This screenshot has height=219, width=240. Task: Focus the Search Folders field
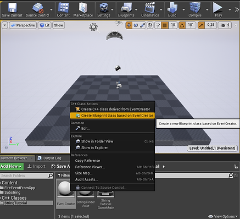coord(27,176)
